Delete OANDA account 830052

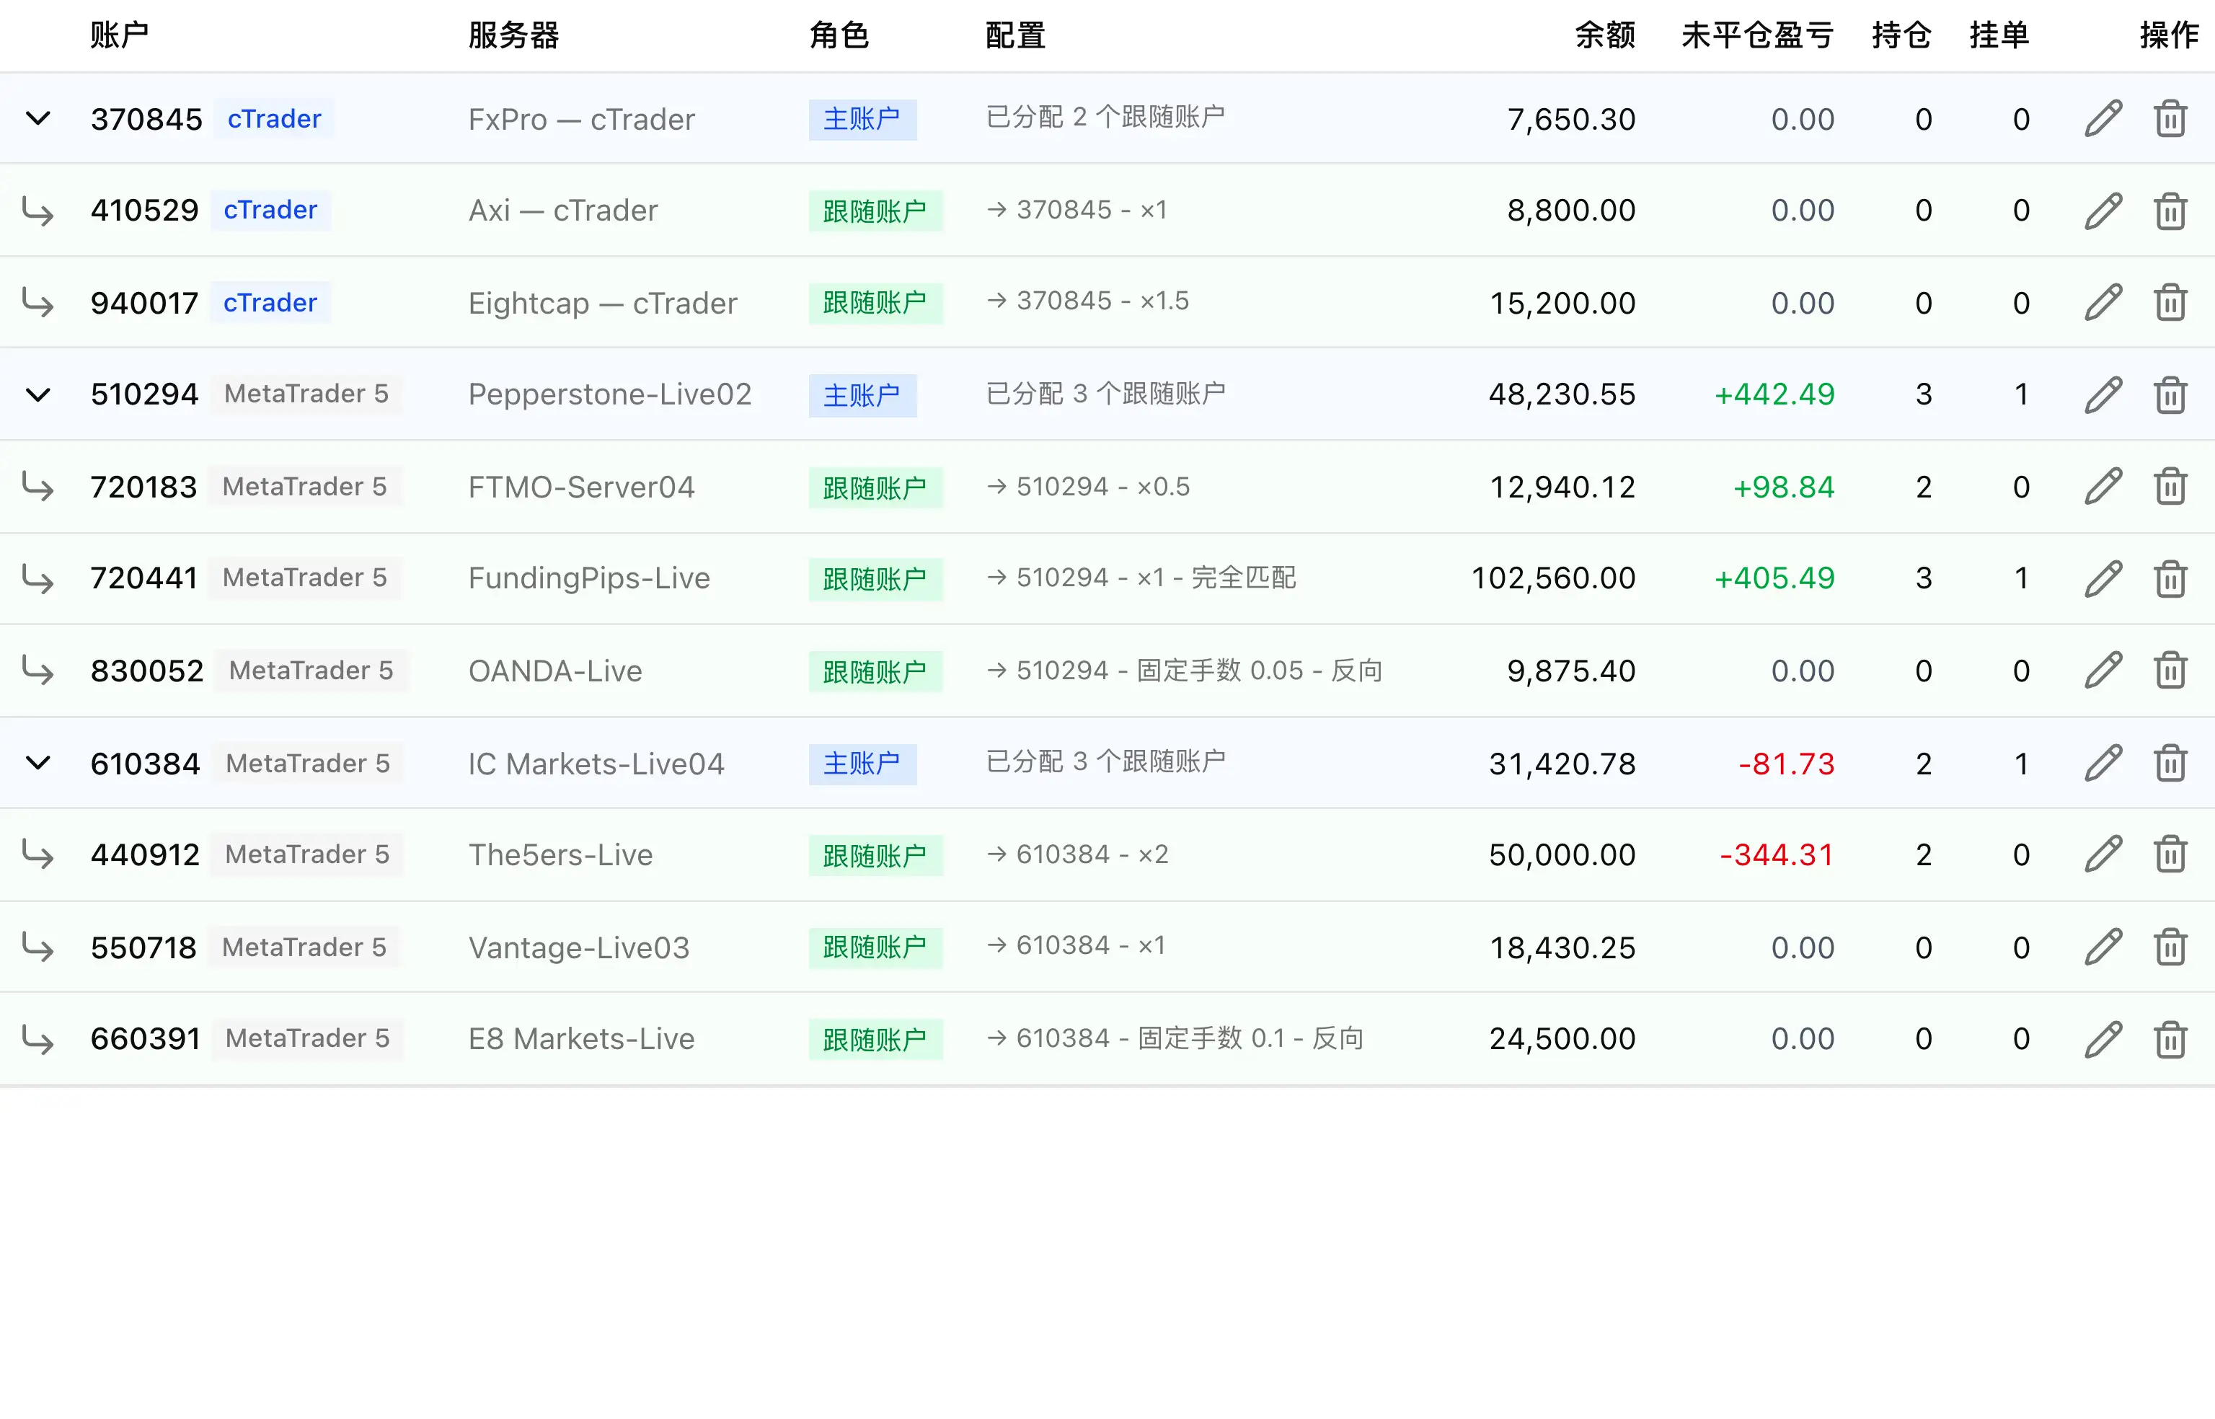point(2171,671)
